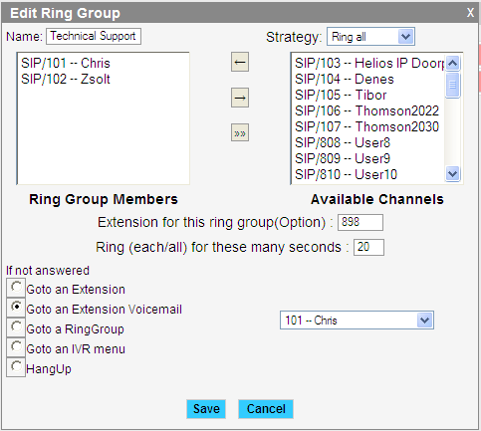Click the right arrow remove-from-members button
The width and height of the screenshot is (481, 431).
coord(240,98)
